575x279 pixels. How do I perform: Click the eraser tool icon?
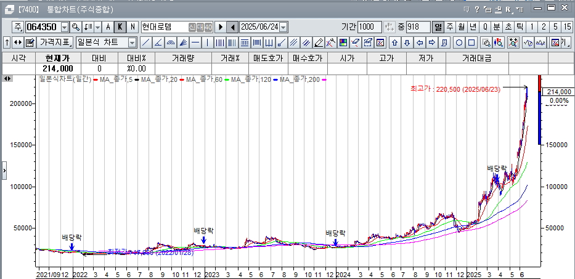coord(319,42)
